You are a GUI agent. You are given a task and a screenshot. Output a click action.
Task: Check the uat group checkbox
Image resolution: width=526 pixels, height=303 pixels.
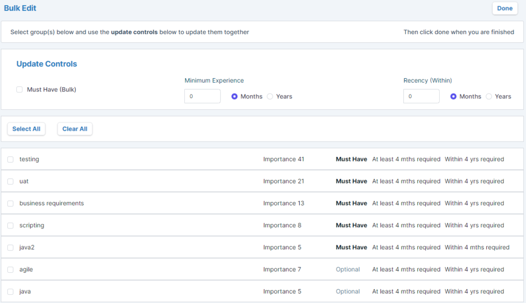(10, 181)
